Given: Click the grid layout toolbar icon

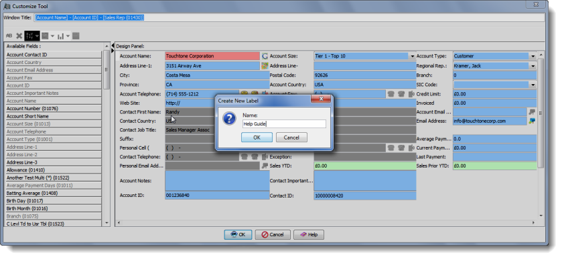Looking at the screenshot, I should point(45,36).
